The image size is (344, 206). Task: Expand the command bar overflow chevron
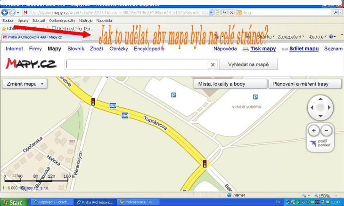(x=341, y=35)
